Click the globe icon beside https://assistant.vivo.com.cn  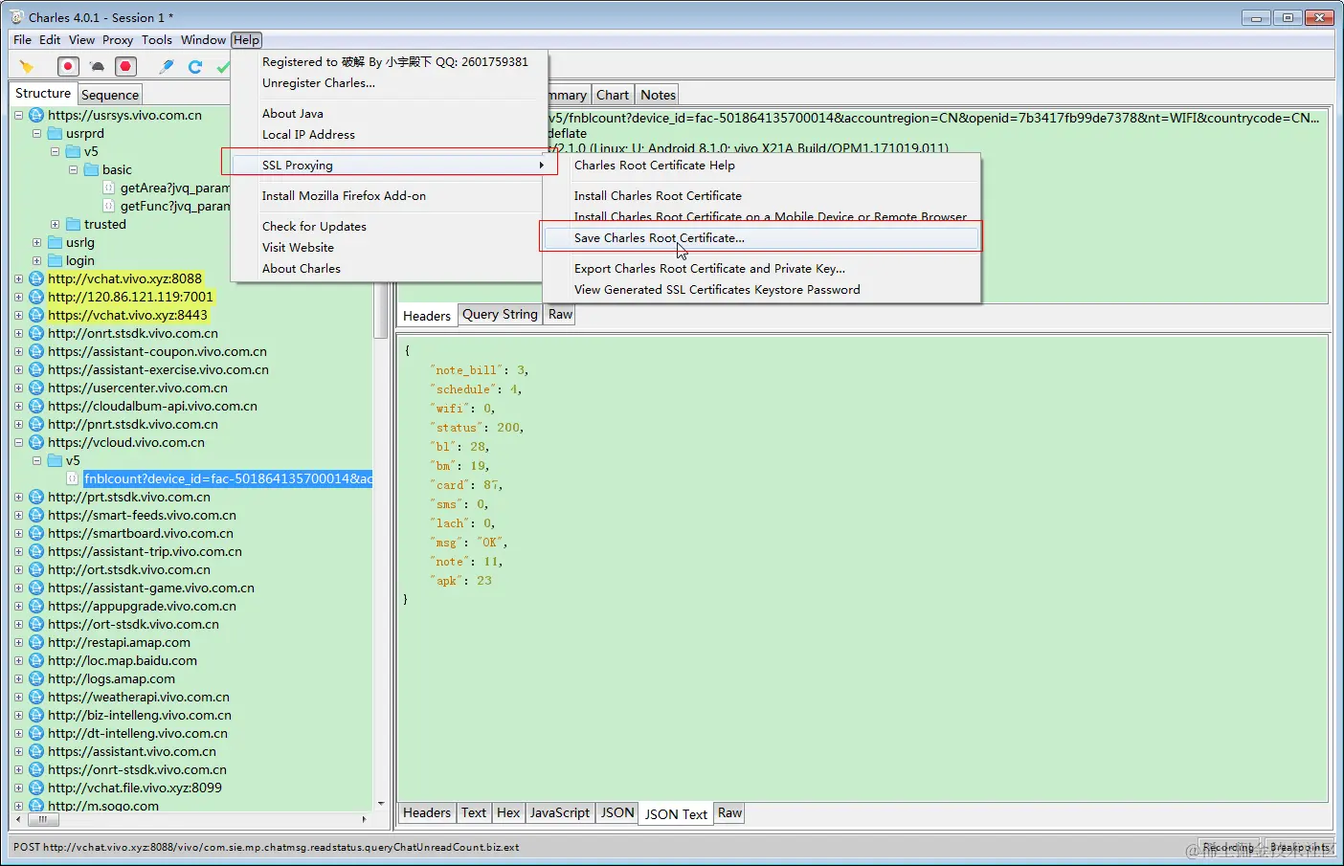pyautogui.click(x=36, y=751)
